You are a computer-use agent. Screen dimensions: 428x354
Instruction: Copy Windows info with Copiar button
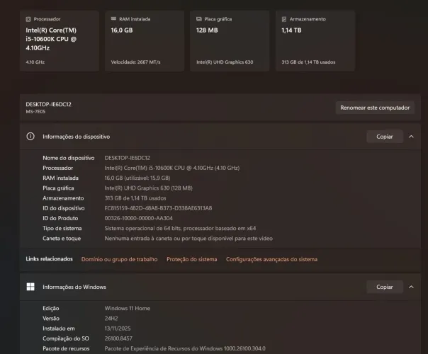tap(385, 287)
